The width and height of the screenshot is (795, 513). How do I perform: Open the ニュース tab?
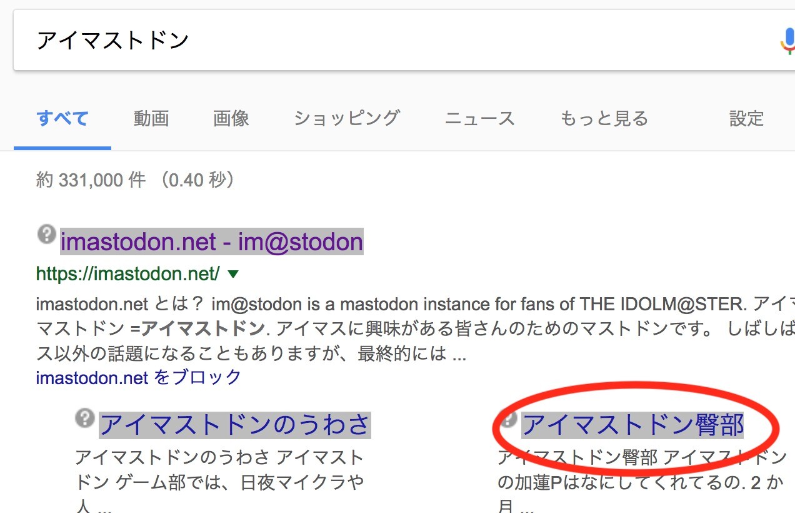480,118
